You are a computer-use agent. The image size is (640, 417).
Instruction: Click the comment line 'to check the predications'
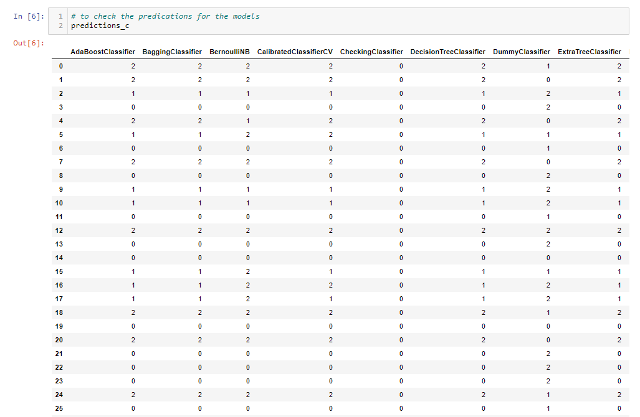click(x=165, y=16)
